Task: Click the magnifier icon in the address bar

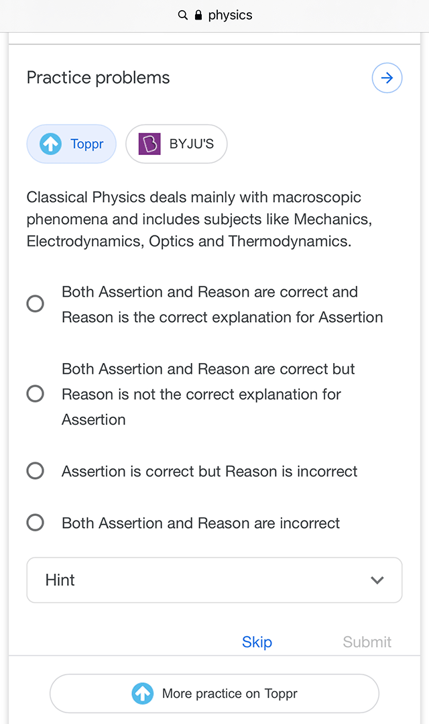Action: [182, 15]
